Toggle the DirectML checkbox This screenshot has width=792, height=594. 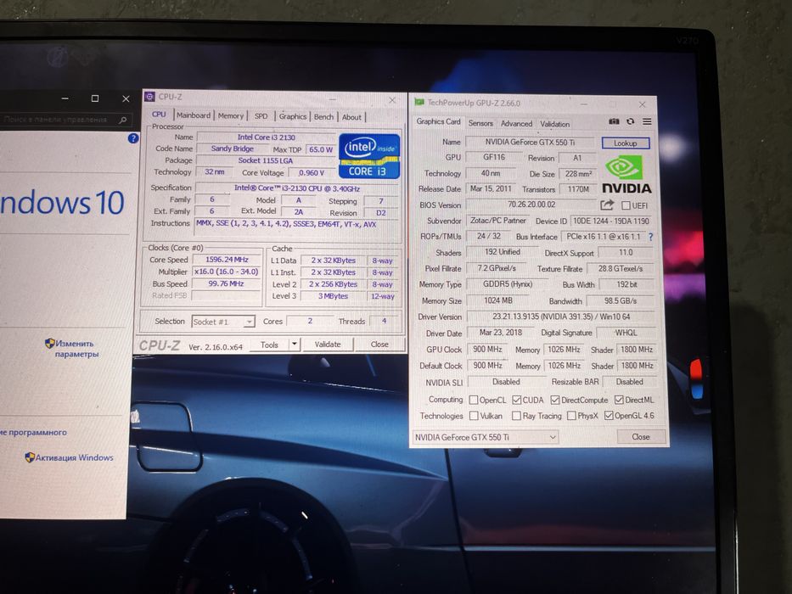(x=620, y=400)
